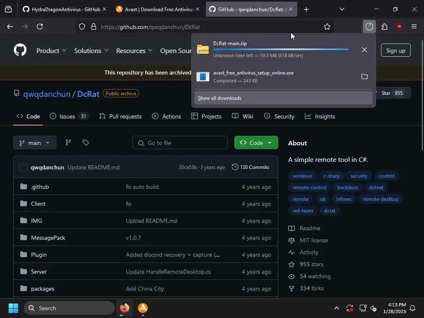This screenshot has height=318, width=424.
Task: Open the green Code dropdown
Action: pyautogui.click(x=256, y=142)
